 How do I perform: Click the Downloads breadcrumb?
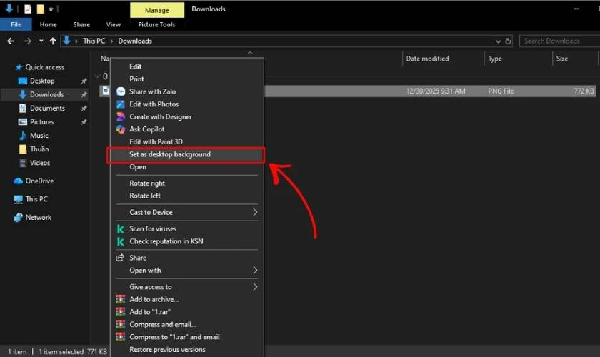point(135,41)
